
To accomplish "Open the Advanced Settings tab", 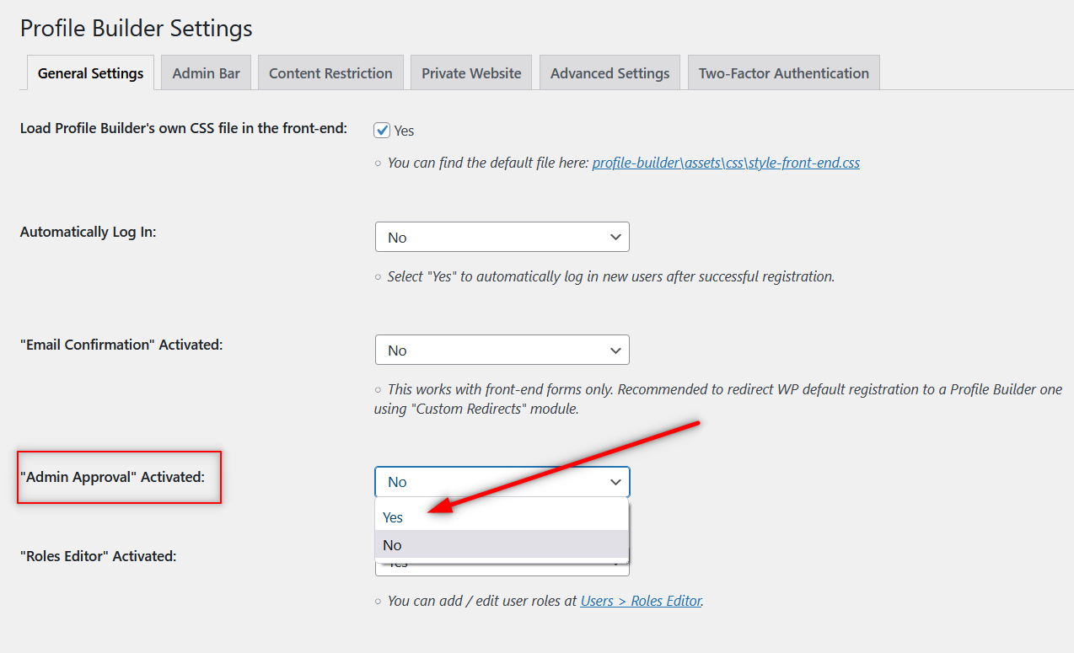I will point(609,73).
